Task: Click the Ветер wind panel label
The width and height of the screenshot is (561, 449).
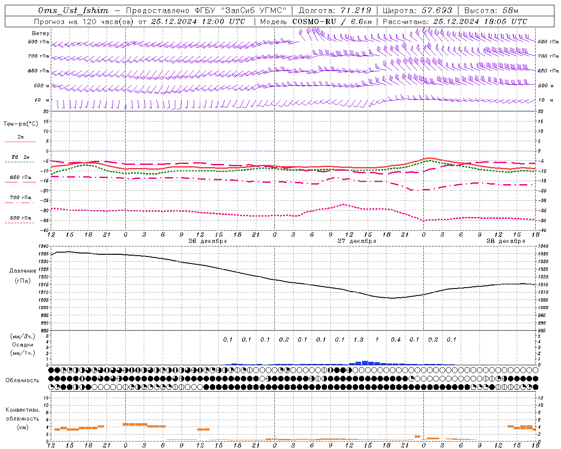Action: 41,33
